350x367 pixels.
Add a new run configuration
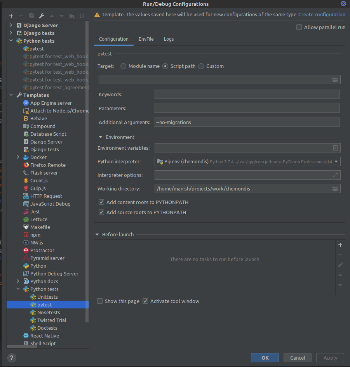(x=11, y=16)
